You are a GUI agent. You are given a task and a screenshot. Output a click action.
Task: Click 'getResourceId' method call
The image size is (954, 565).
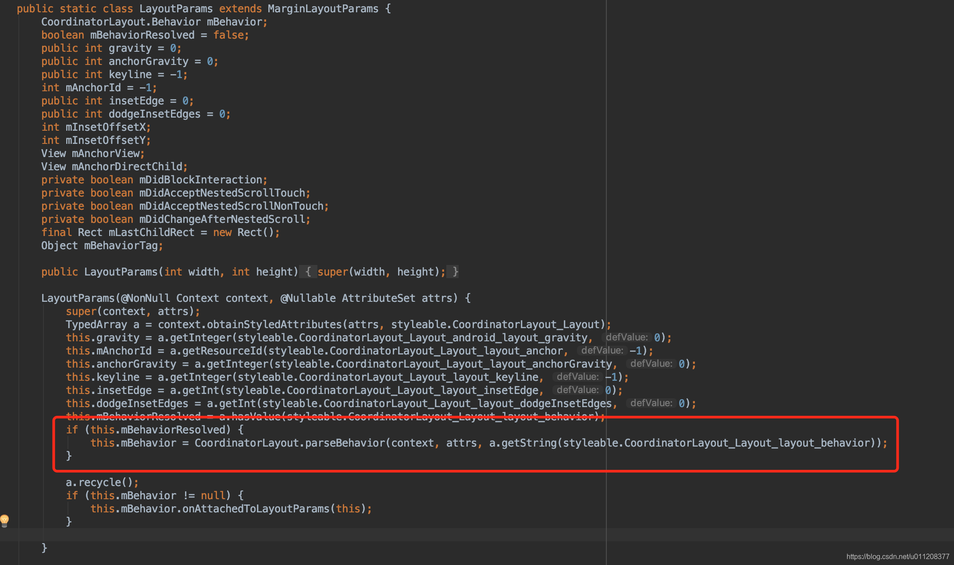click(222, 351)
